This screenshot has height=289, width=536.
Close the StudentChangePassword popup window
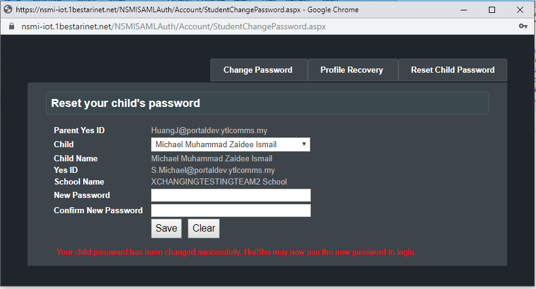(520, 10)
